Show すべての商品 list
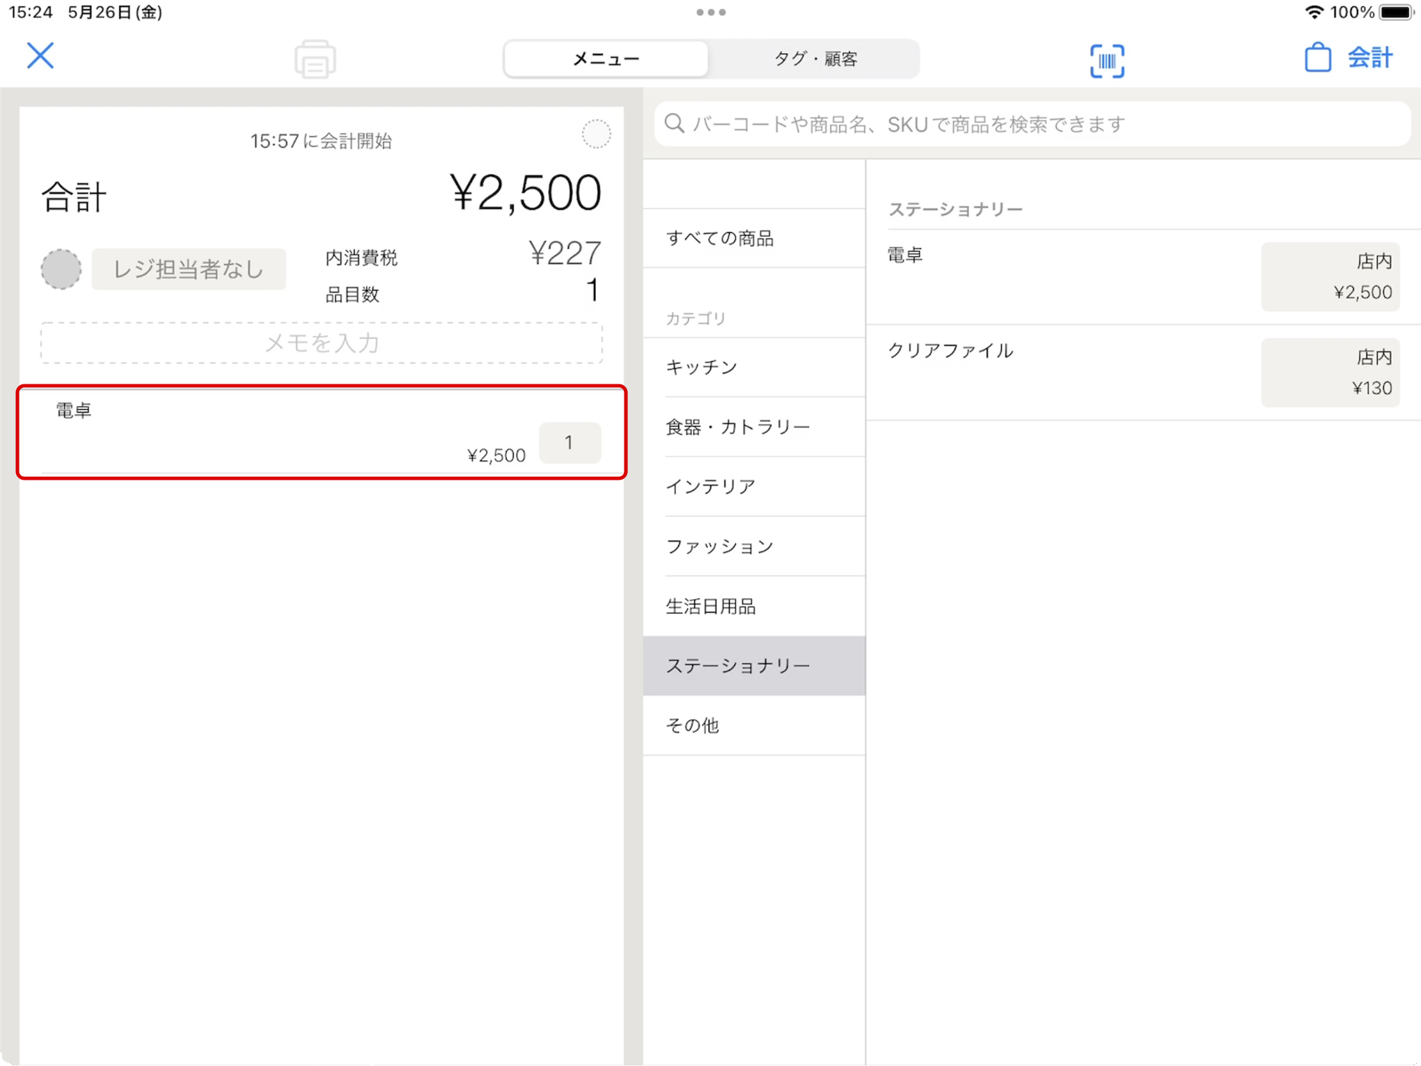This screenshot has height=1066, width=1421. 754,238
